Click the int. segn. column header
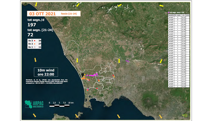The image size is (212, 121). coord(177,15)
